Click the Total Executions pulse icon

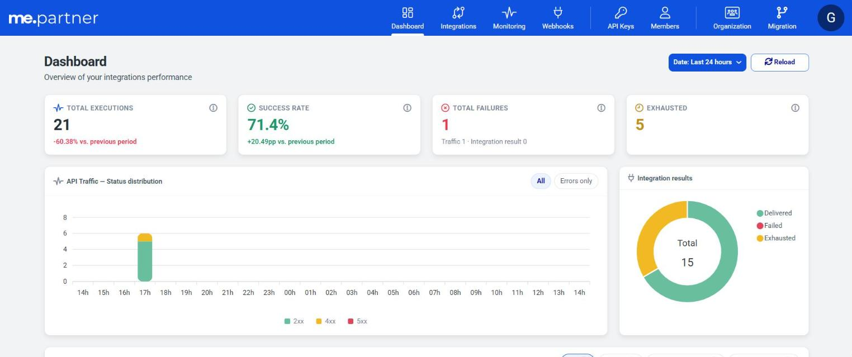[58, 108]
